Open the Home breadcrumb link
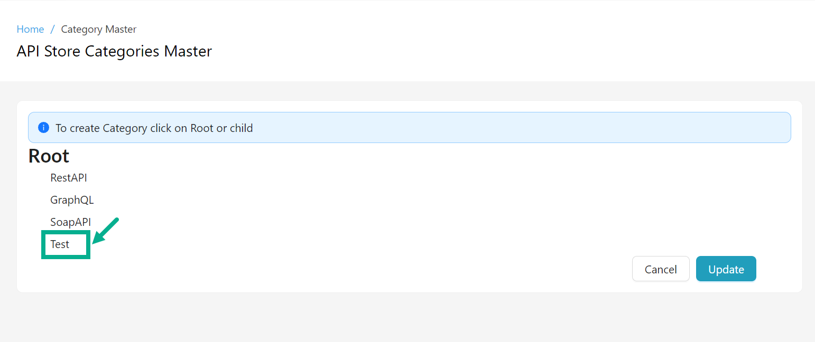Viewport: 815px width, 342px height. 30,29
